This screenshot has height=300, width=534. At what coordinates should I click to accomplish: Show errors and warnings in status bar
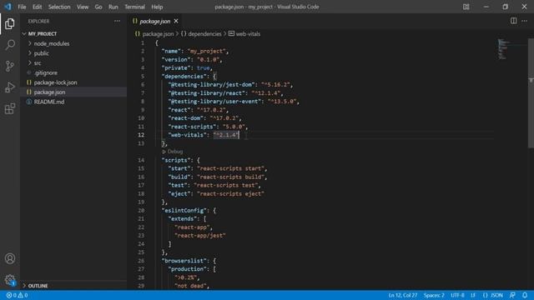pos(17,295)
